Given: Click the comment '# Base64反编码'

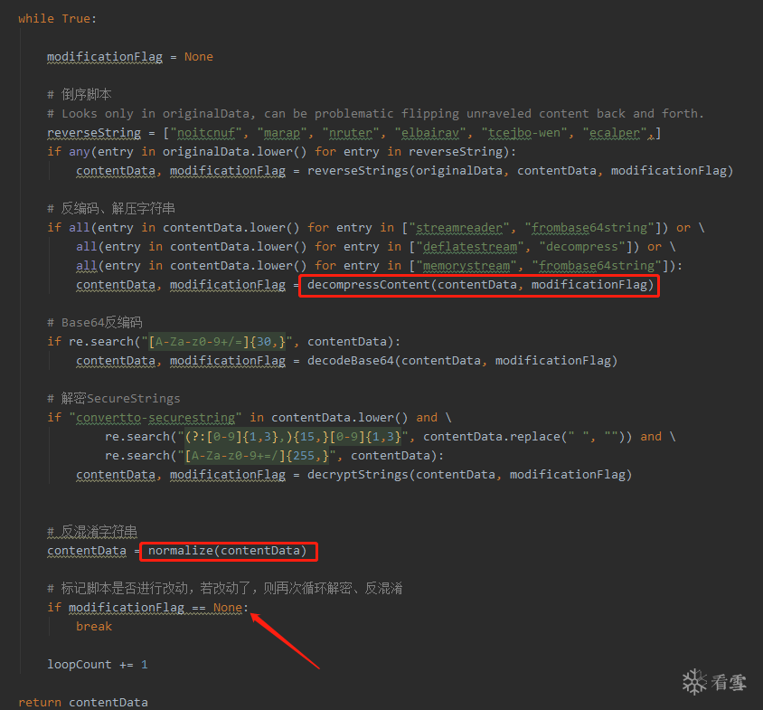Looking at the screenshot, I should 94,323.
